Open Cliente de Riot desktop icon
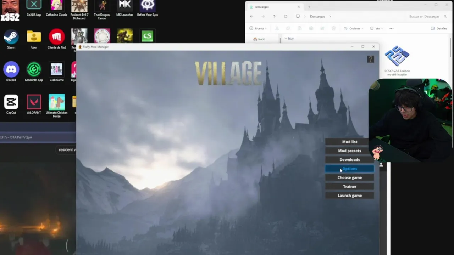 click(x=56, y=39)
